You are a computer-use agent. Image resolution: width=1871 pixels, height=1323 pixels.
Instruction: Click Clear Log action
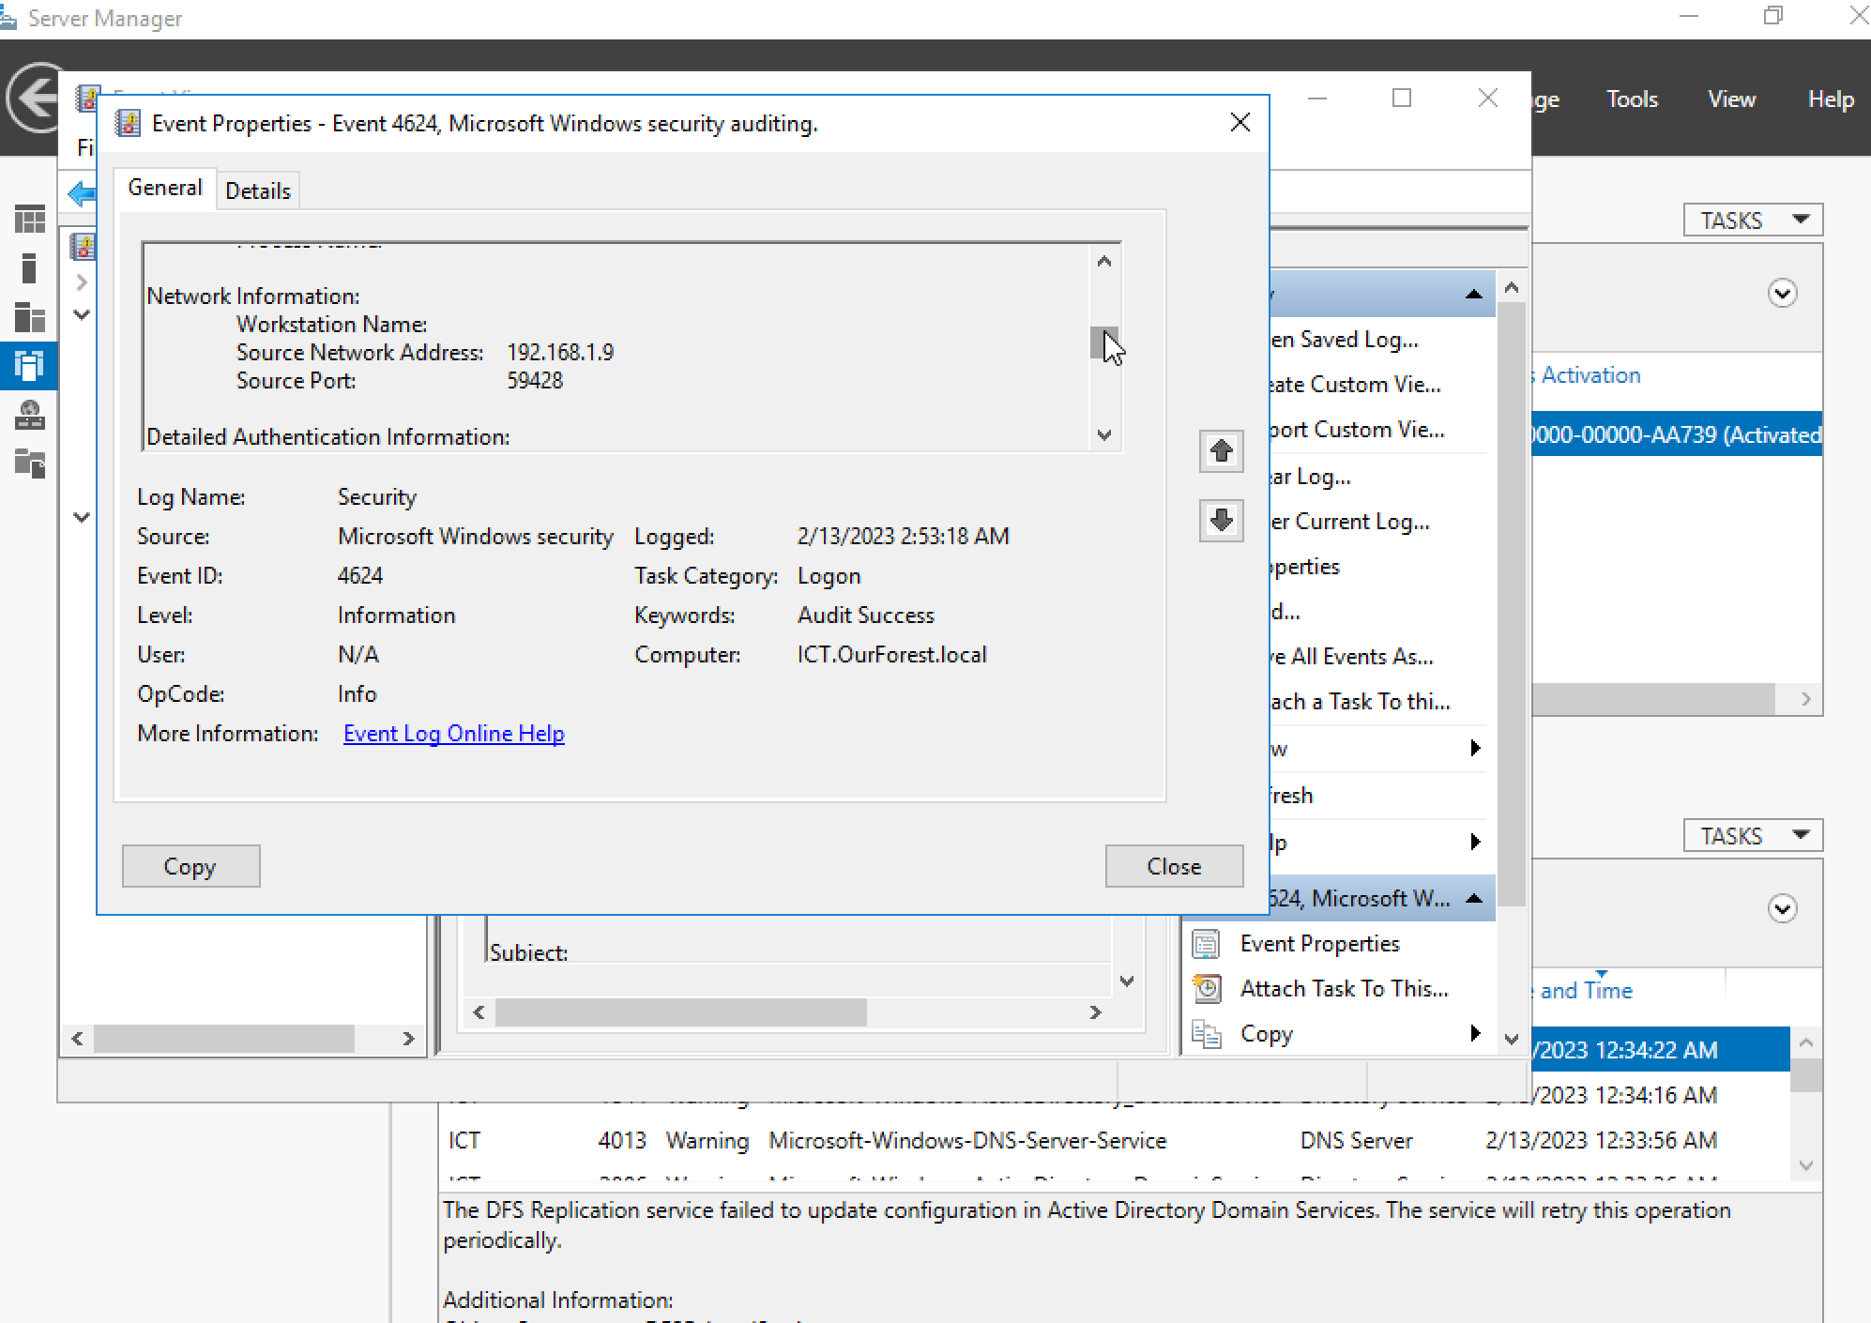click(x=1310, y=476)
